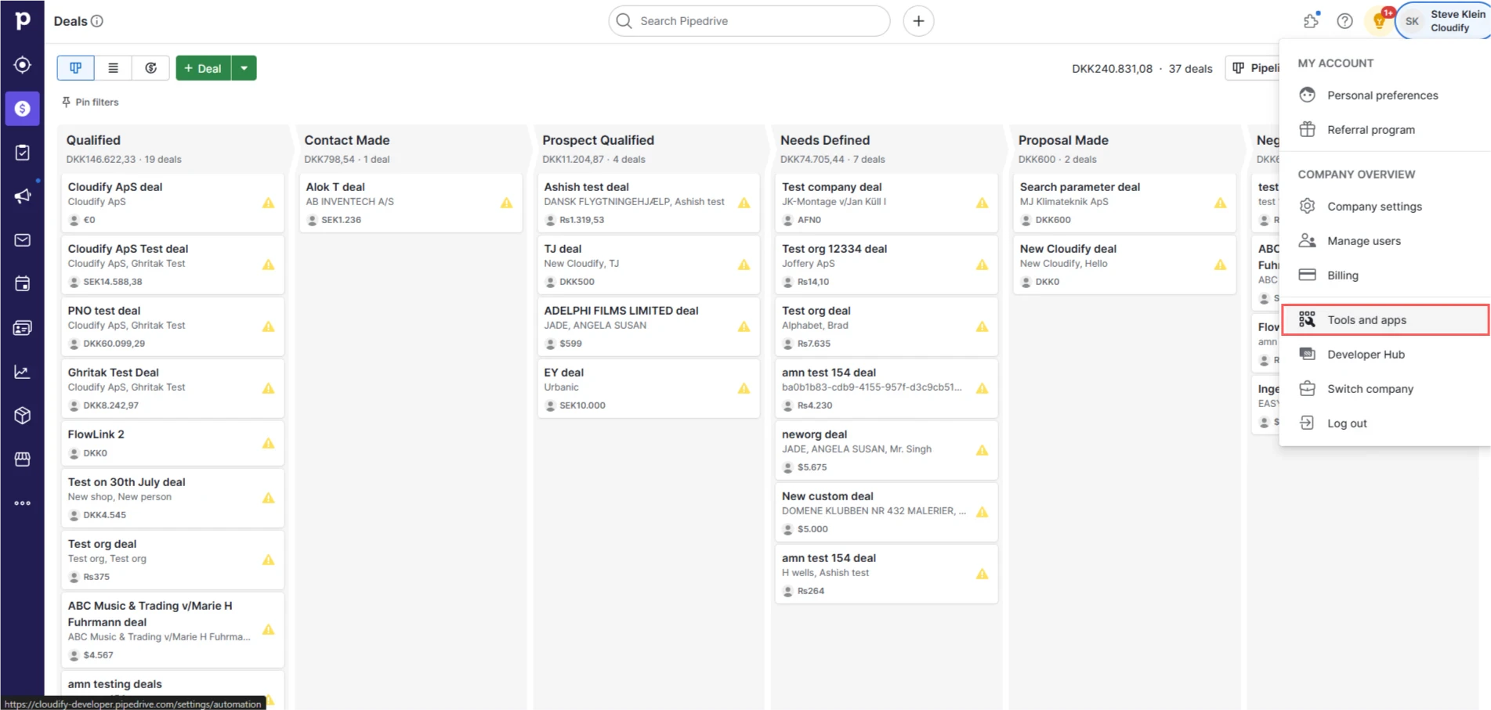Open the puzzle-piece apps icon in header
The width and height of the screenshot is (1491, 710).
tap(1311, 21)
